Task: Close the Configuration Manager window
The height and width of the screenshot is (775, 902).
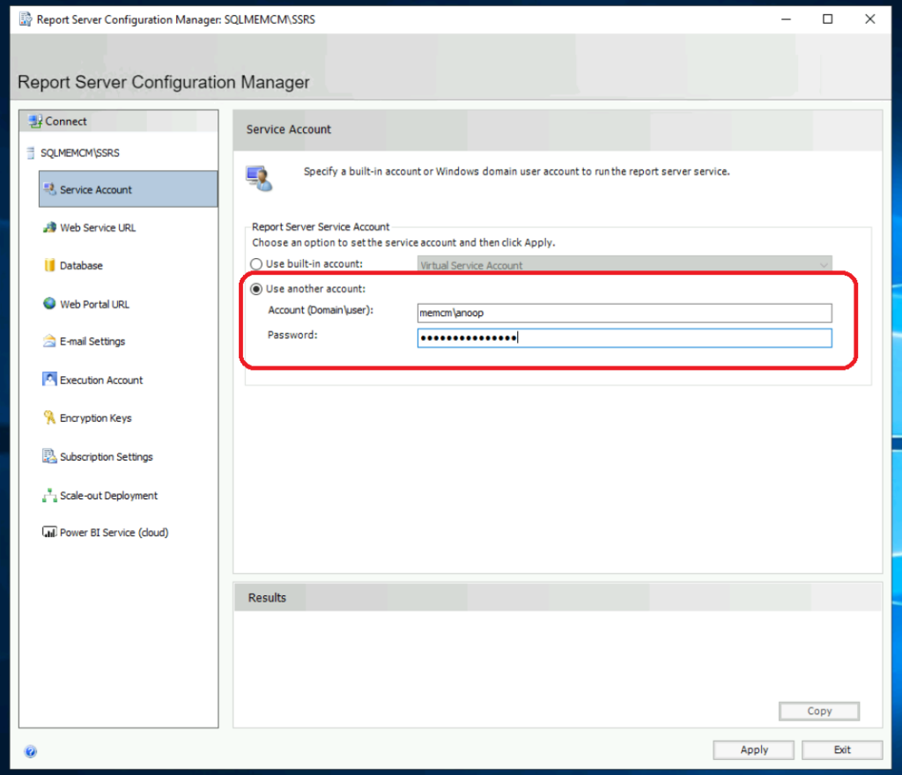Action: pos(869,19)
